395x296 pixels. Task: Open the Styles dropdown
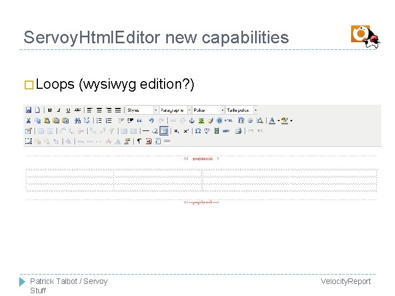[x=142, y=110]
